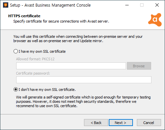Cancel the installation
165x130 pixels.
pos(149,123)
